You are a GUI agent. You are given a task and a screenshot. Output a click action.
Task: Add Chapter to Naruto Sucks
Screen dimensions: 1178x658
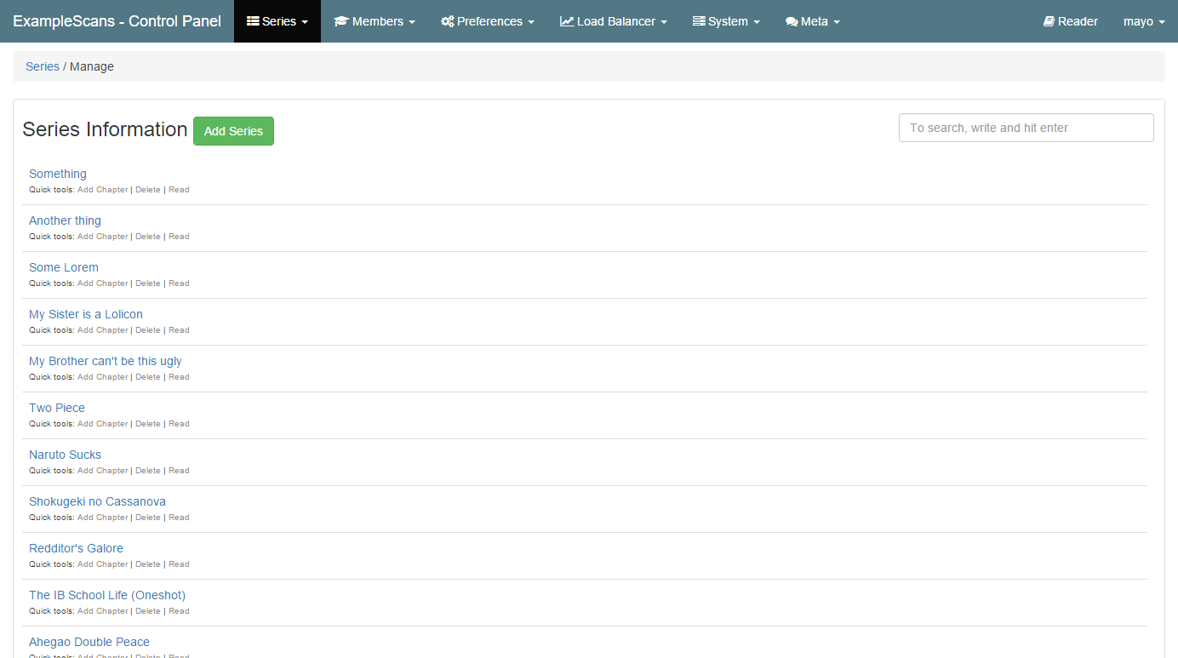(102, 471)
